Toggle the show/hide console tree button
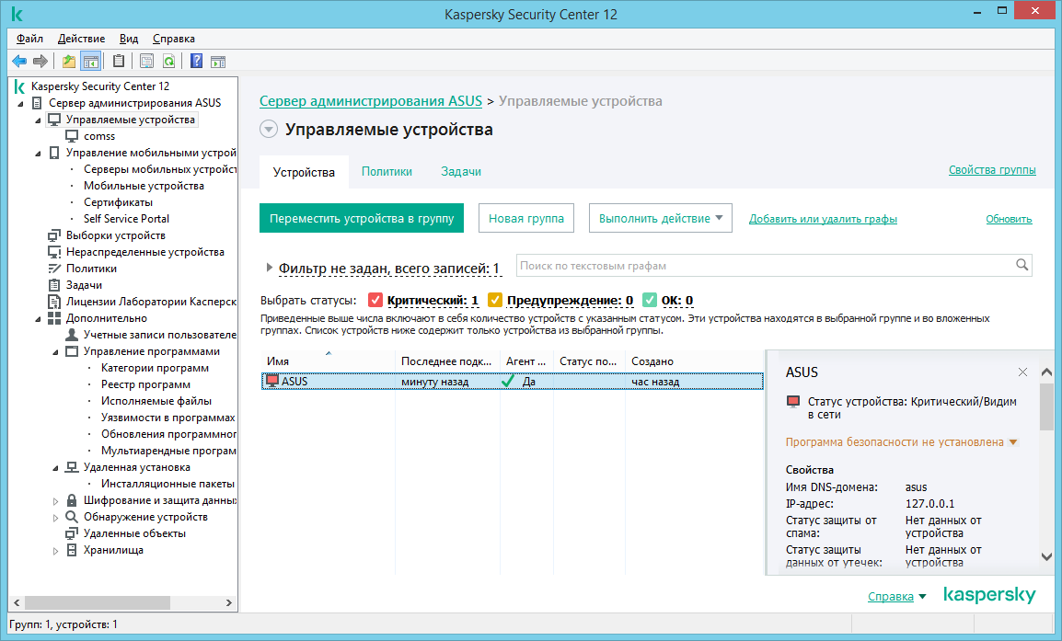1062x641 pixels. click(x=91, y=62)
